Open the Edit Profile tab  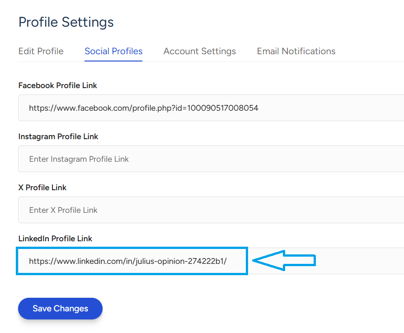click(41, 51)
